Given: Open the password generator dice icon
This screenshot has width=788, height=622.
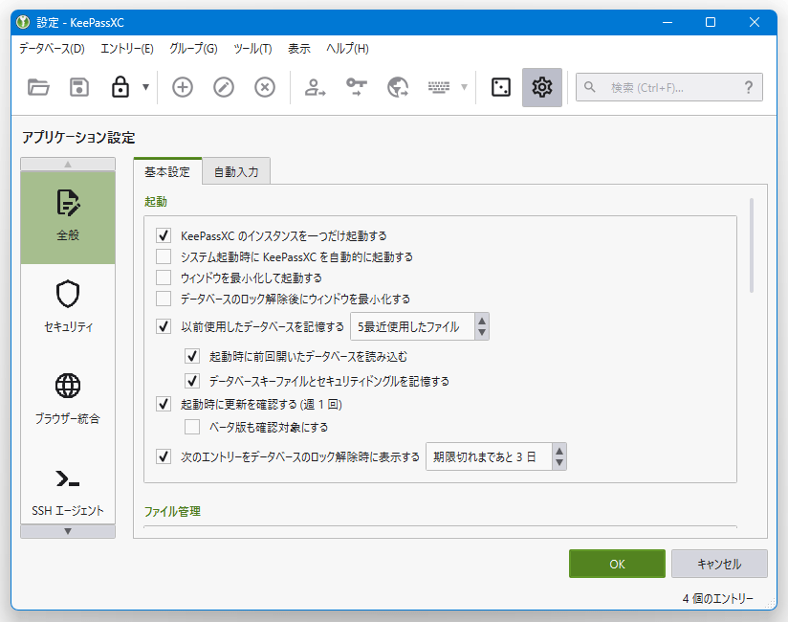Looking at the screenshot, I should click(x=500, y=87).
